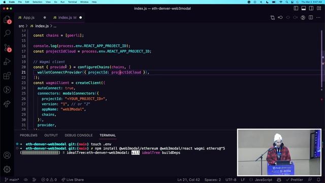Select the TERMINAL panel tab
325x183 pixels.
coord(108,135)
